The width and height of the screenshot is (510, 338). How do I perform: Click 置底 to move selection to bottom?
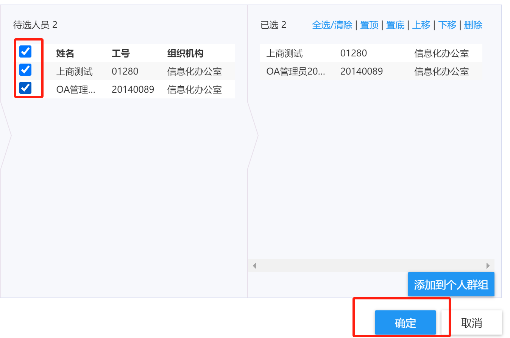395,25
